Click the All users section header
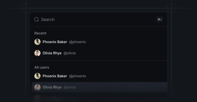 [x=42, y=67]
